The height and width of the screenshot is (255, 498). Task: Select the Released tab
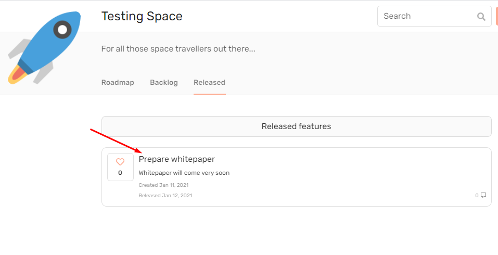(x=209, y=83)
